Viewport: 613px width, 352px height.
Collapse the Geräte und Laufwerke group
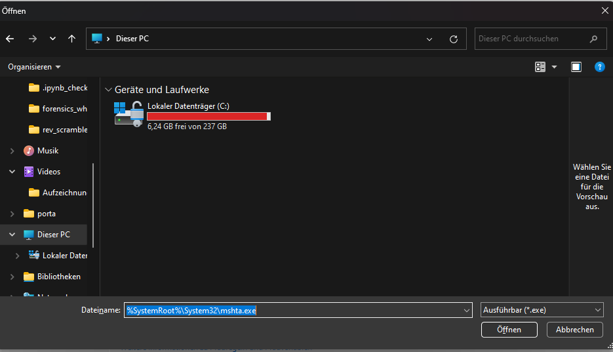[x=108, y=90]
